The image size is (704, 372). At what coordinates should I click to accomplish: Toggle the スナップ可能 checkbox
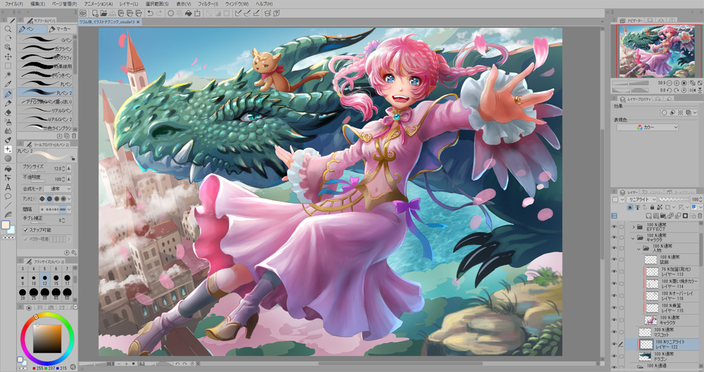click(x=26, y=229)
